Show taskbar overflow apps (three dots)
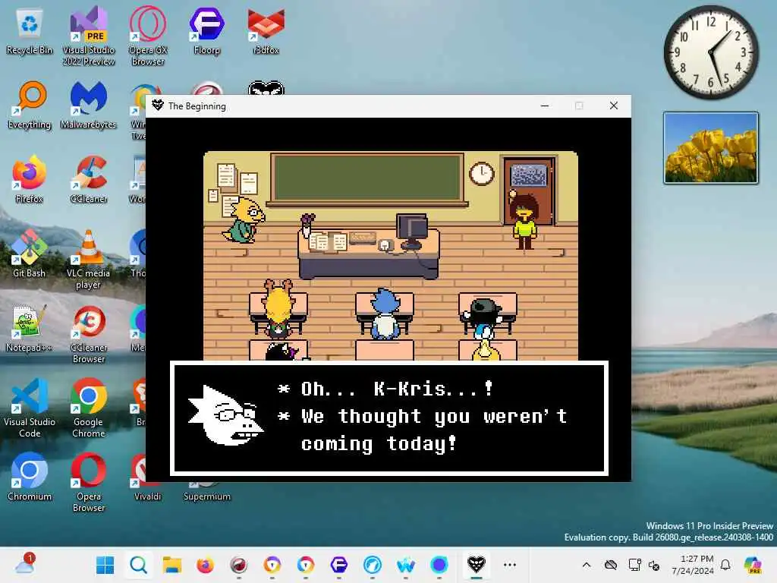The image size is (777, 583). tap(510, 565)
